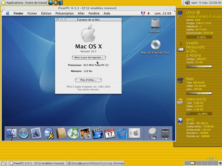This screenshot has height=166, width=222.
Task: Launch iTunes from the Dock
Action: pos(73,133)
